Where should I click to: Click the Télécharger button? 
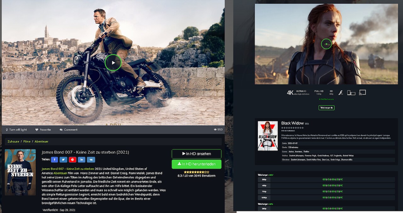[326, 108]
